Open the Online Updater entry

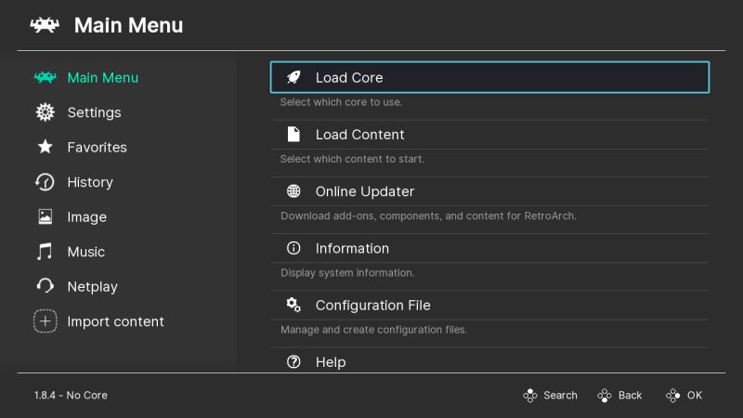click(x=489, y=191)
